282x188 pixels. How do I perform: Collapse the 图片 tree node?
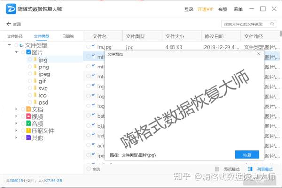[x=16, y=52]
